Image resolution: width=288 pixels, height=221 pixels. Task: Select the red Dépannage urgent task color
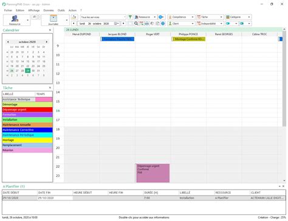pos(27,110)
